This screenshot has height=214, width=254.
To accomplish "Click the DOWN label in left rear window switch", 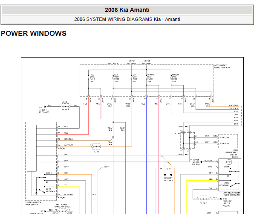I will [226, 167].
